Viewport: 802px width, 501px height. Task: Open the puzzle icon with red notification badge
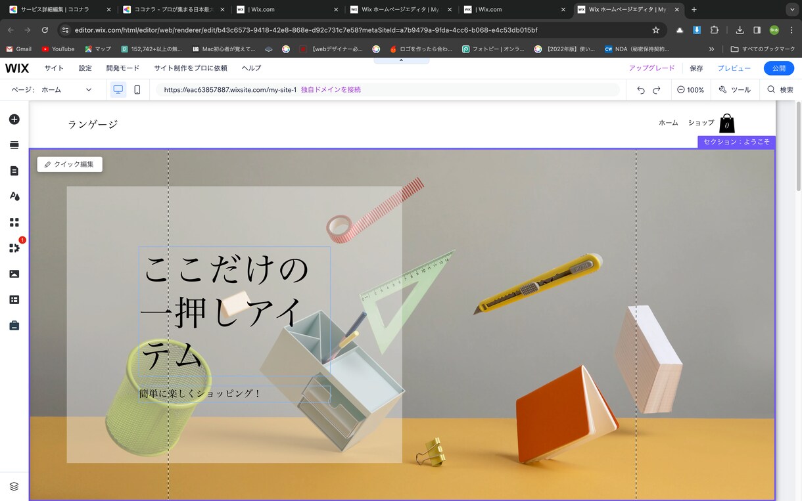coord(14,248)
